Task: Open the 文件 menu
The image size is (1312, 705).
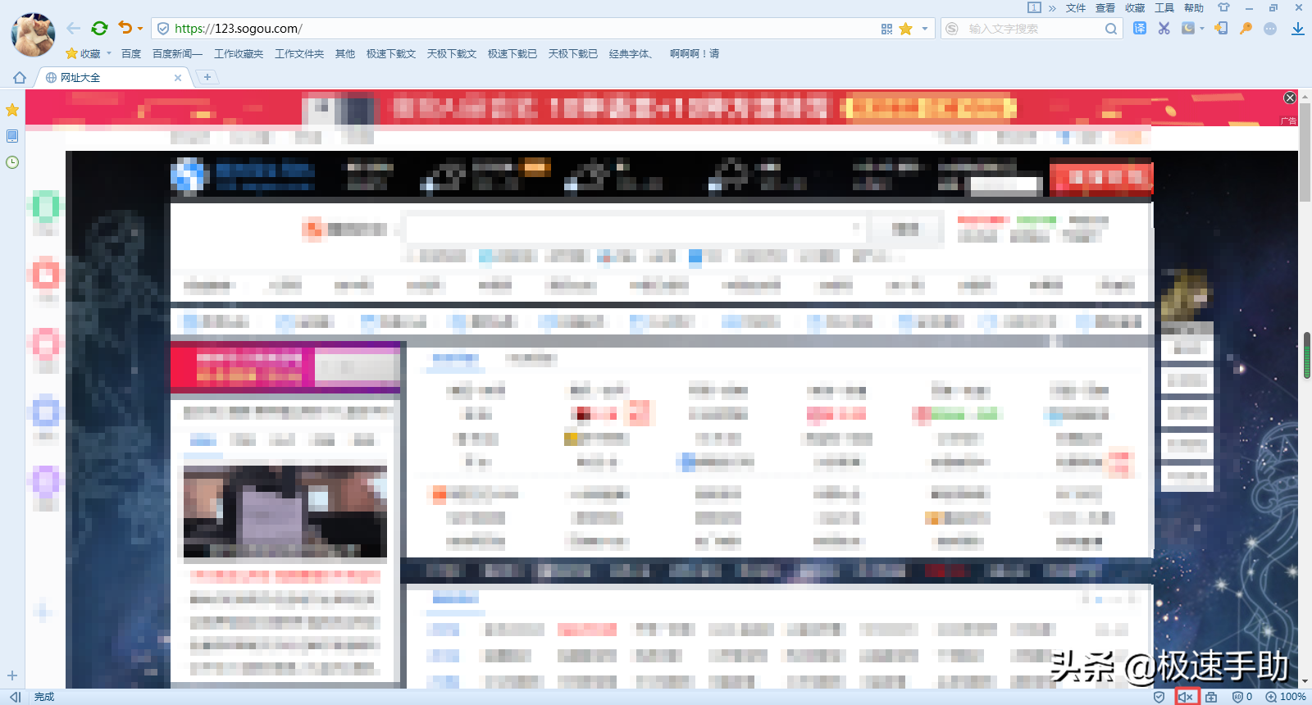Action: click(1075, 8)
